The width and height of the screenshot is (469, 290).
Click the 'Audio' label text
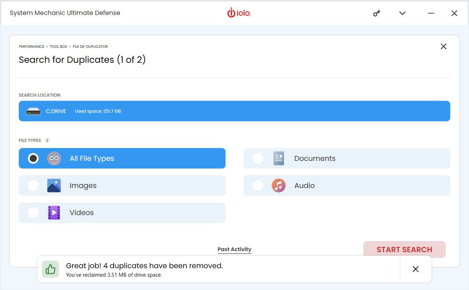(x=304, y=185)
